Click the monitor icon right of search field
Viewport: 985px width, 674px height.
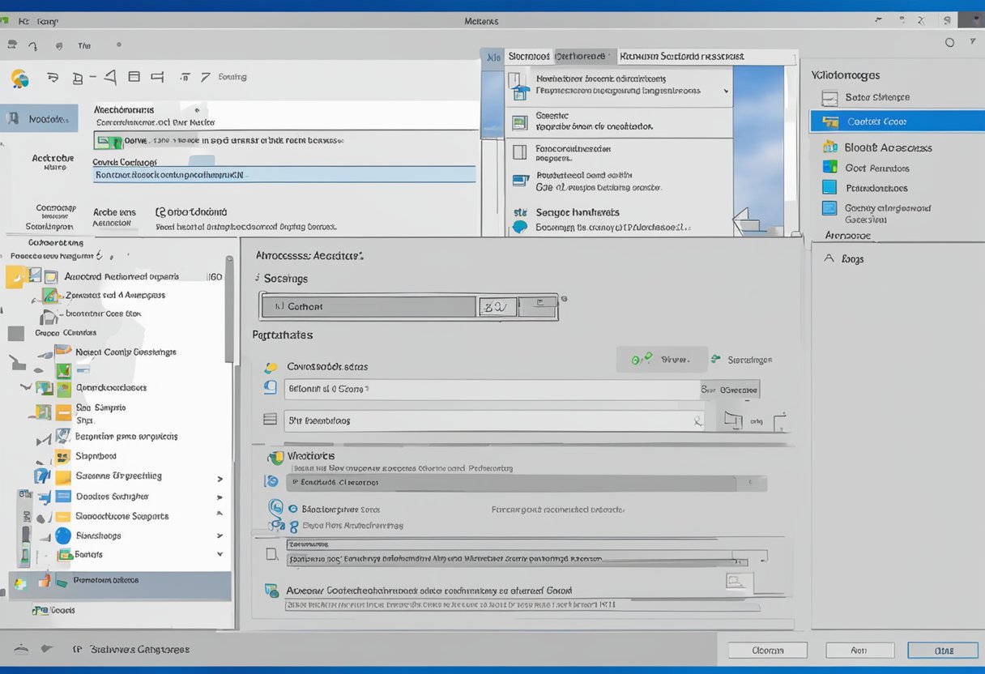pos(733,420)
